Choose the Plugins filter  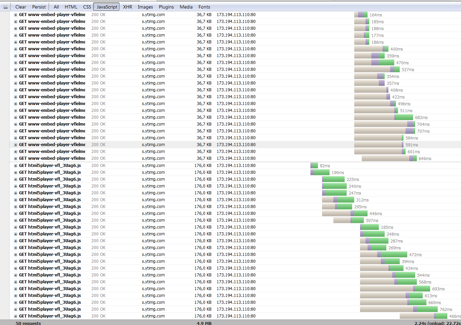point(166,7)
